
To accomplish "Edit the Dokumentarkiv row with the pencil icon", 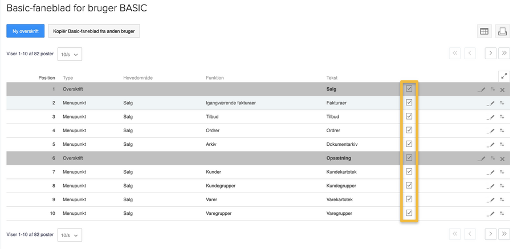I will 491,145.
